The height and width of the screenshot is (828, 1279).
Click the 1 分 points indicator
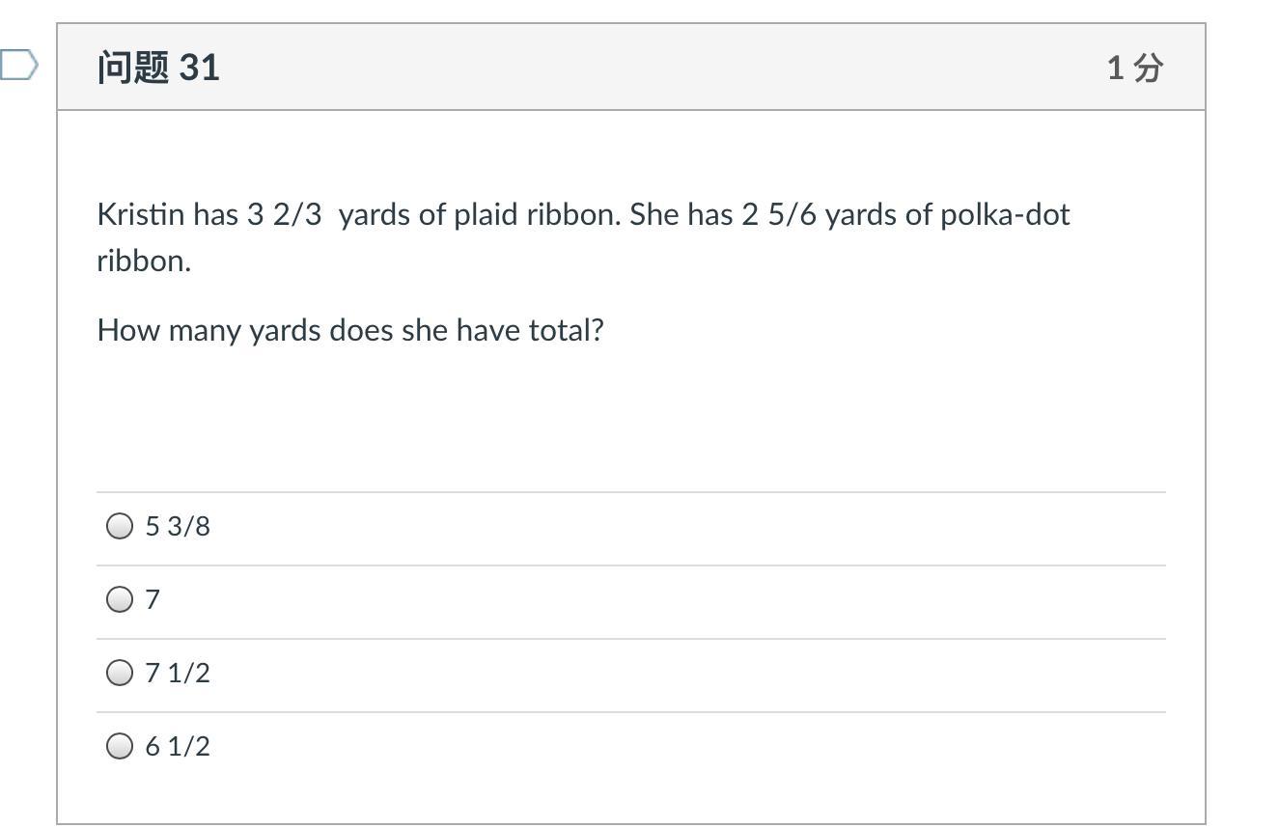tap(1134, 68)
